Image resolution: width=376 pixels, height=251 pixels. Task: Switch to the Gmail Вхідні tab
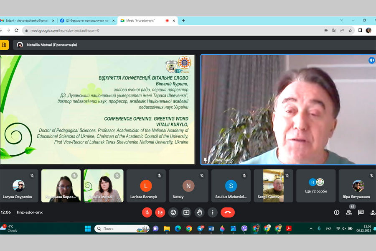28,20
